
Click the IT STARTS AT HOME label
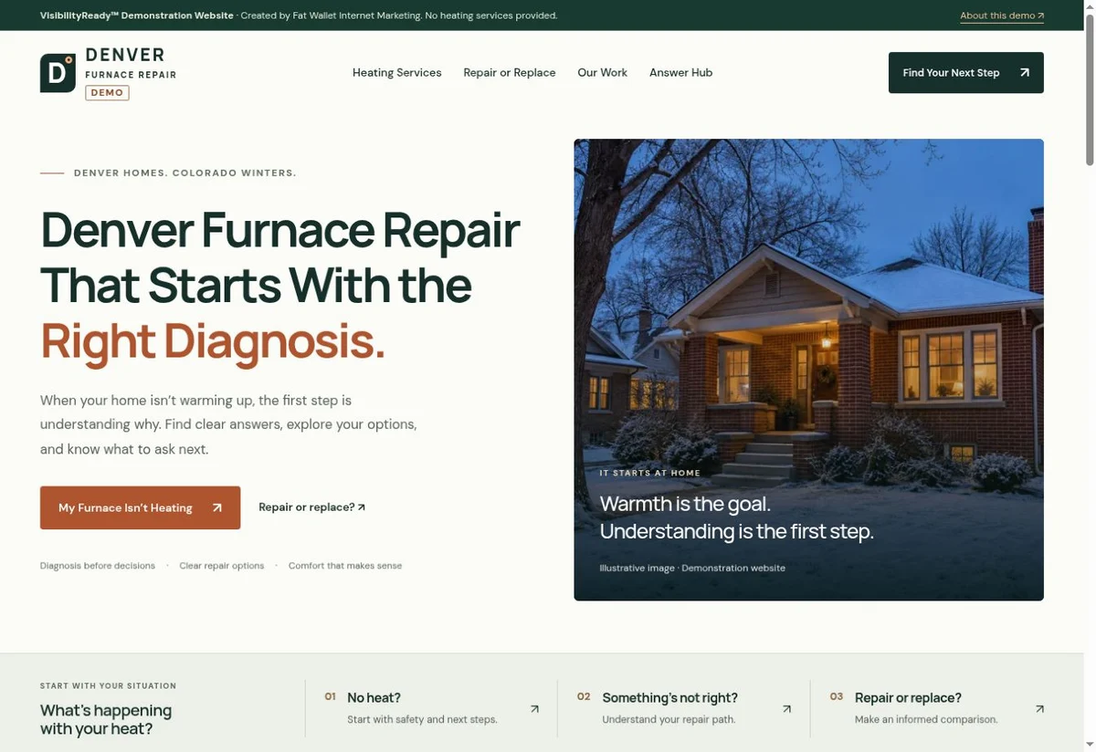(649, 473)
